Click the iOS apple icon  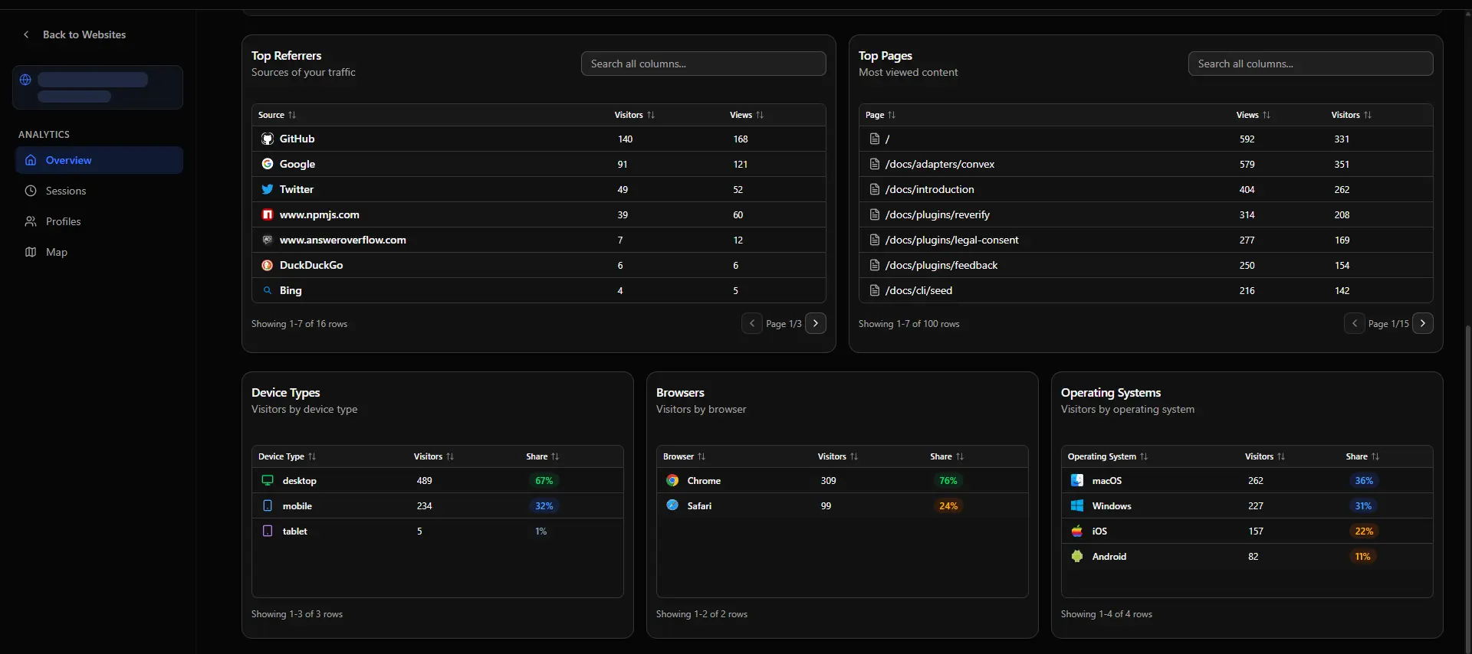[1077, 531]
